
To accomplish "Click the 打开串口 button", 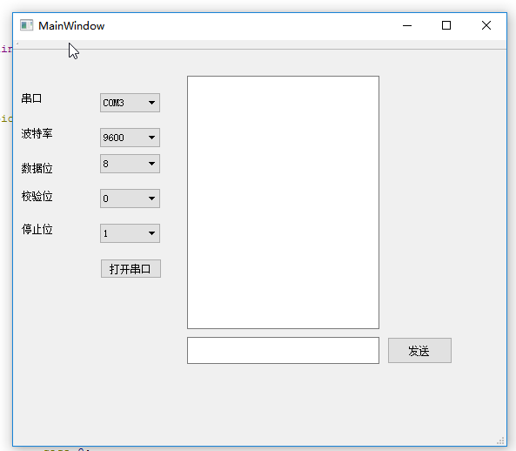I will click(131, 269).
